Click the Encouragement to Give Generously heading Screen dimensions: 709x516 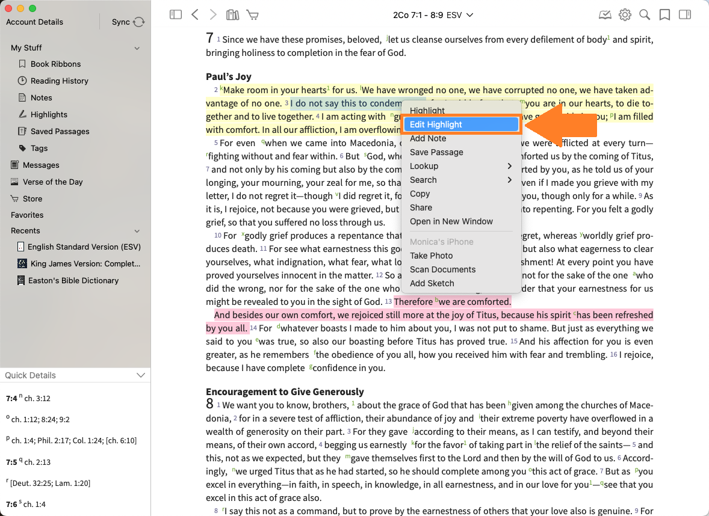click(x=285, y=392)
